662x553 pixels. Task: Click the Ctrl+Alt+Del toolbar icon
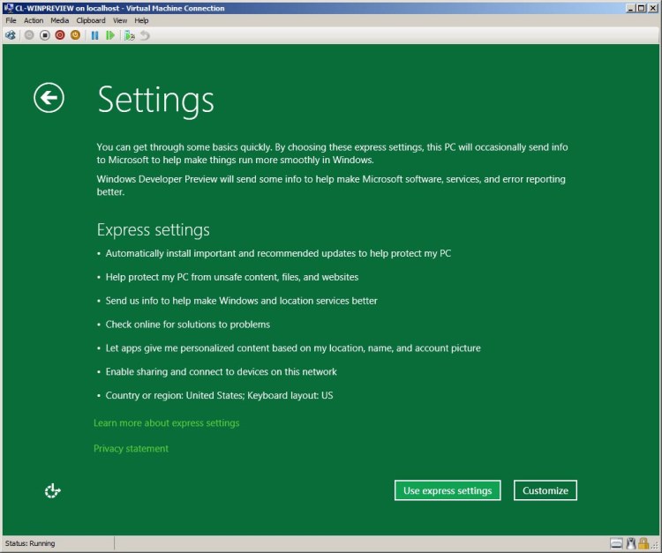(x=11, y=35)
